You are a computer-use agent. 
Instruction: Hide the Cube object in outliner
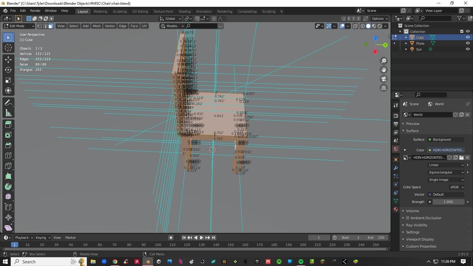click(x=468, y=38)
